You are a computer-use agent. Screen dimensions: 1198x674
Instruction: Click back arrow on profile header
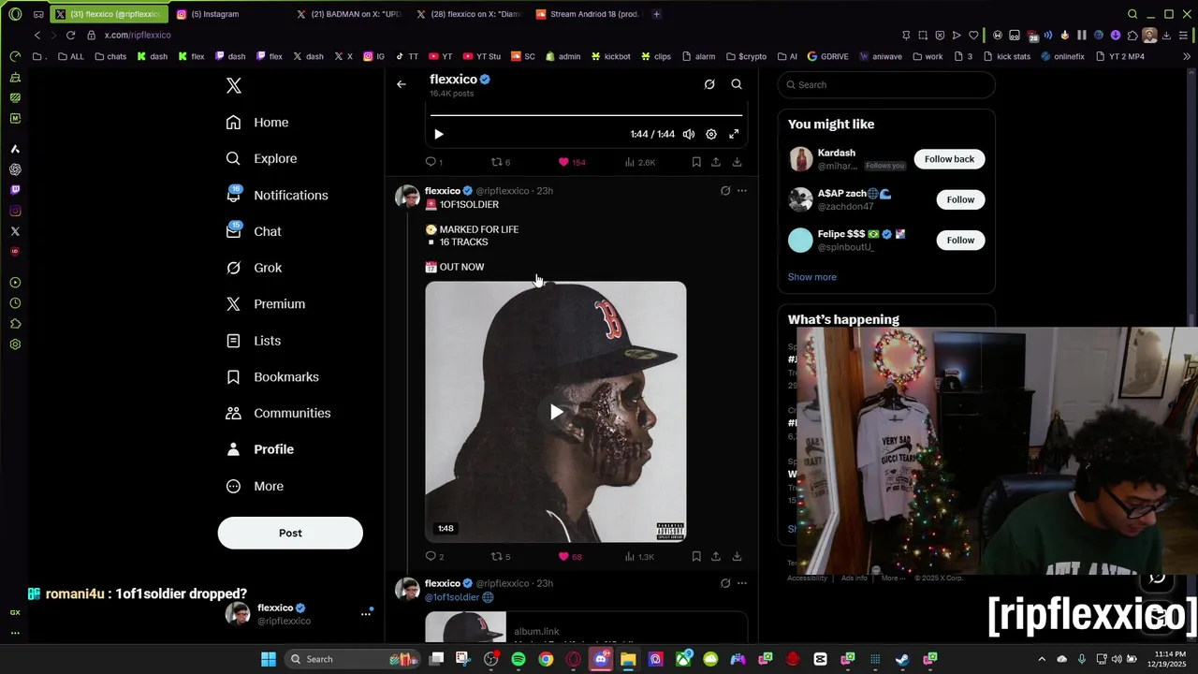[402, 84]
